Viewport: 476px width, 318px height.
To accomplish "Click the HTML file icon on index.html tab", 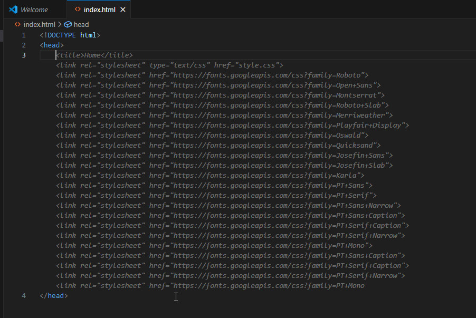I will [x=78, y=9].
